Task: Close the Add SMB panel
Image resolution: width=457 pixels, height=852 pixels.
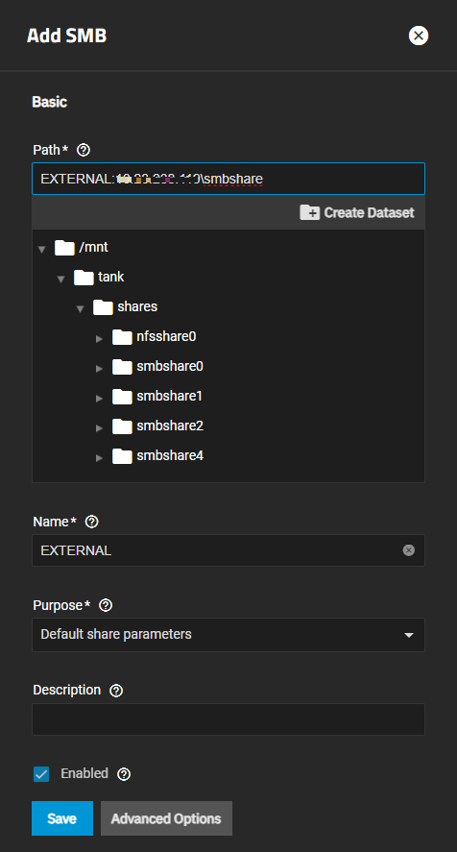Action: (419, 36)
